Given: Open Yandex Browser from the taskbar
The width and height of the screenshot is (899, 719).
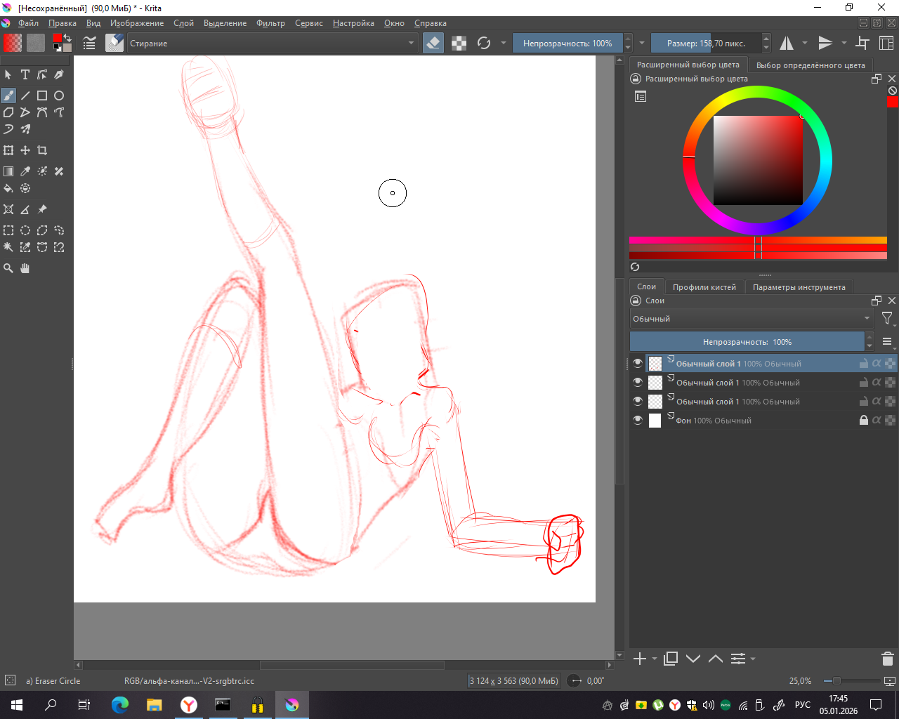Looking at the screenshot, I should [189, 705].
